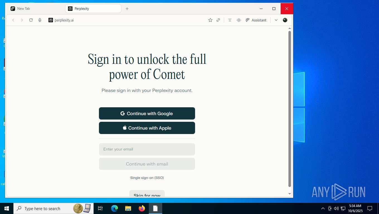Reload the perplexity.ai page

pos(31,20)
